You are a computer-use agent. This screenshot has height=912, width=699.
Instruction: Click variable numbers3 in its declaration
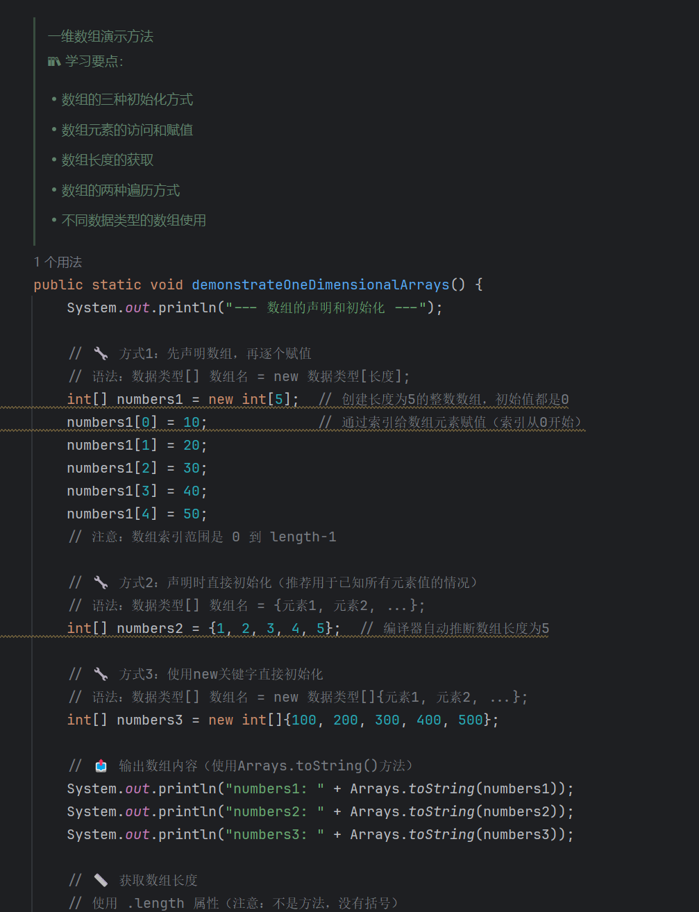[x=150, y=720]
